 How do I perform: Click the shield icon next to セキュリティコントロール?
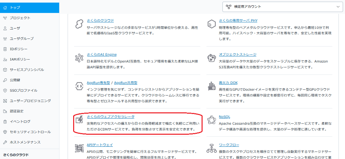tap(5, 132)
